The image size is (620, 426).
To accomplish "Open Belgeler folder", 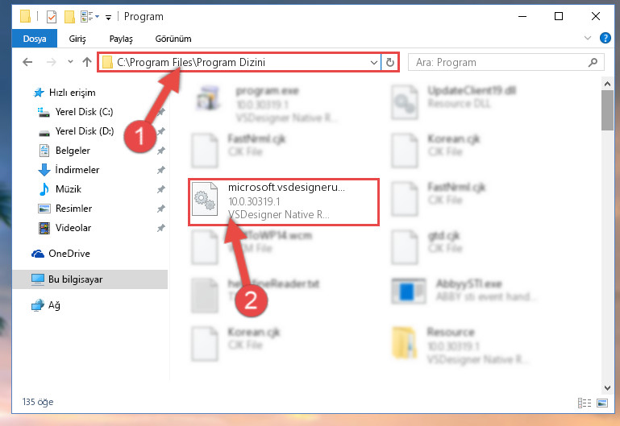I will click(x=73, y=151).
